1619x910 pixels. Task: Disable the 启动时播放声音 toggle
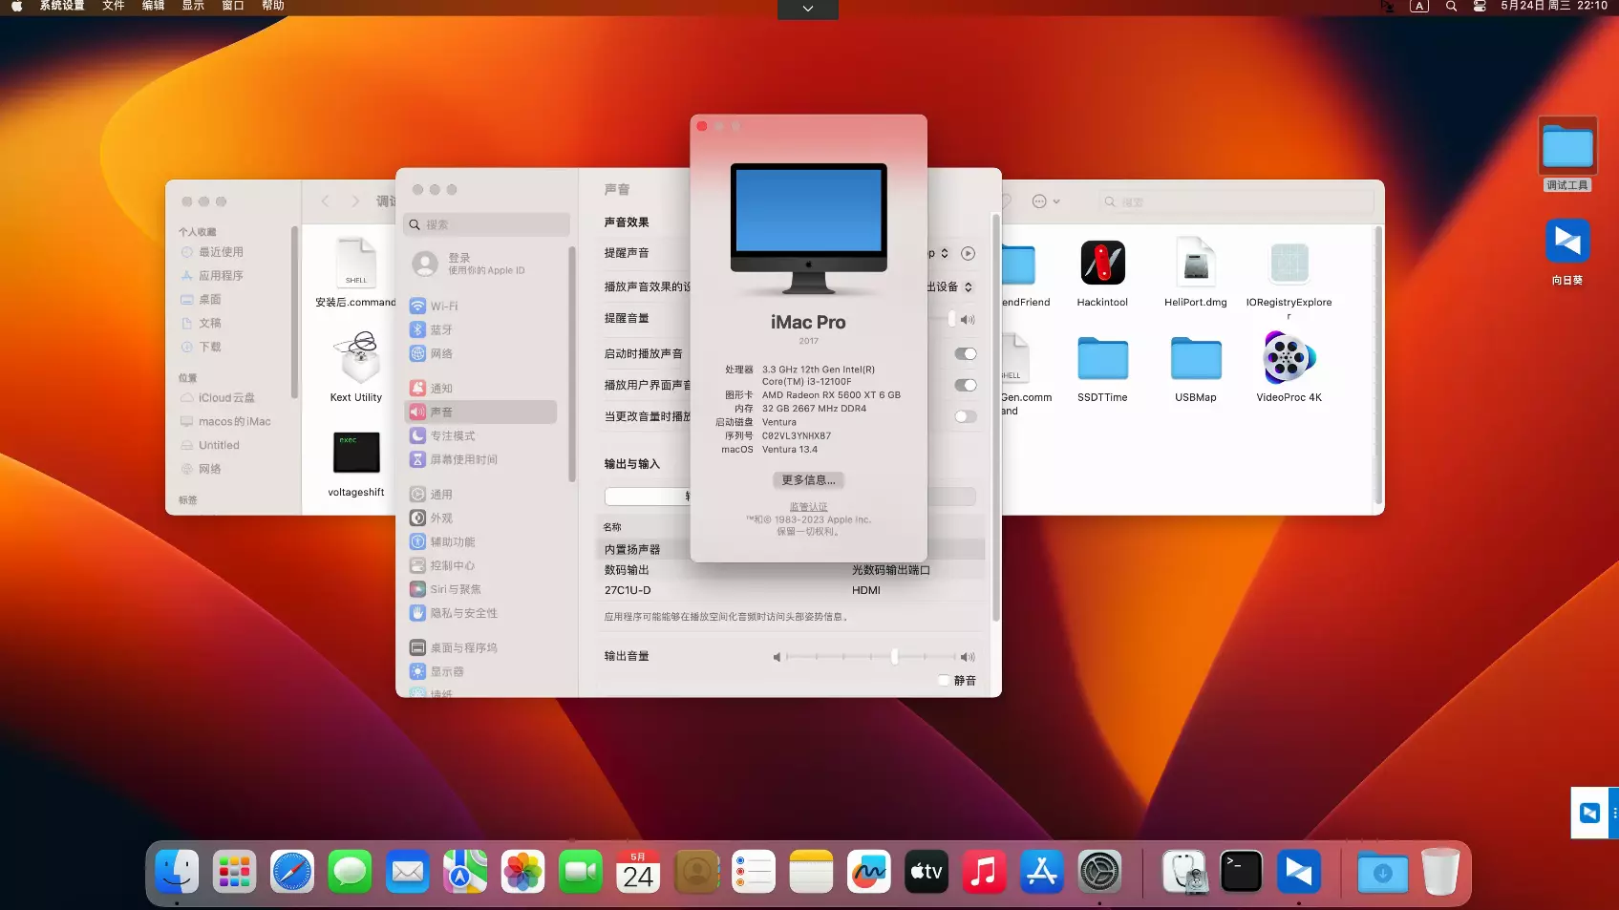[965, 353]
